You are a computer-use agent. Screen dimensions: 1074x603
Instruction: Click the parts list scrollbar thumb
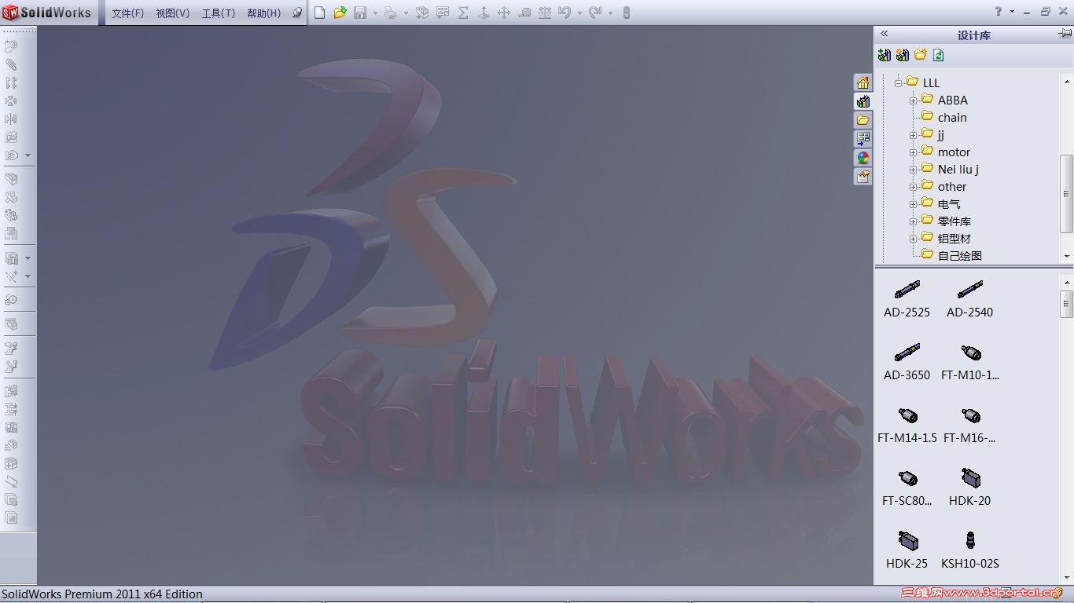pos(1067,303)
